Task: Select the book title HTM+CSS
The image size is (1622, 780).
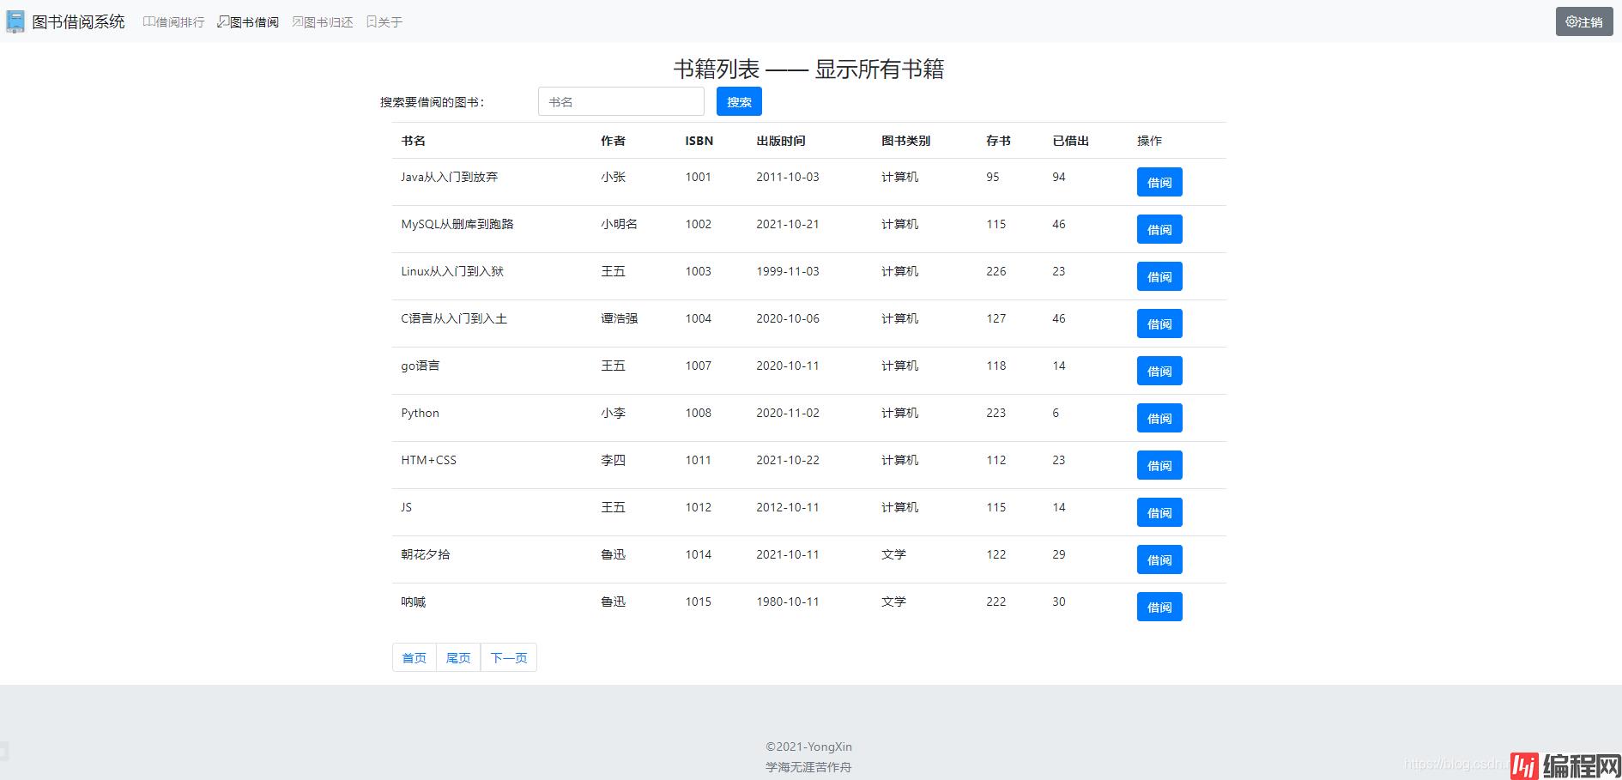Action: click(x=428, y=460)
